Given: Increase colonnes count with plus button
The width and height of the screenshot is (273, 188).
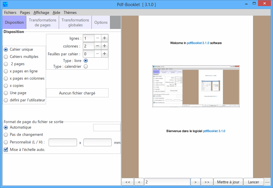Looking at the screenshot, I should pyautogui.click(x=105, y=46).
